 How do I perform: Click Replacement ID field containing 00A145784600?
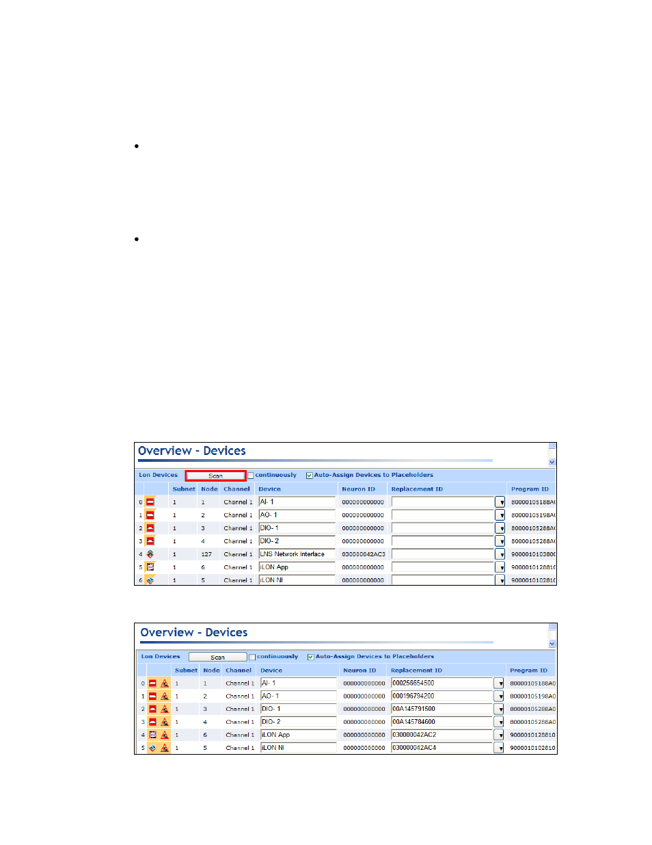tap(442, 722)
